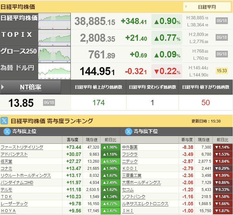Click the 15:33 time badge
This screenshot has width=233, height=215.
(222, 71)
